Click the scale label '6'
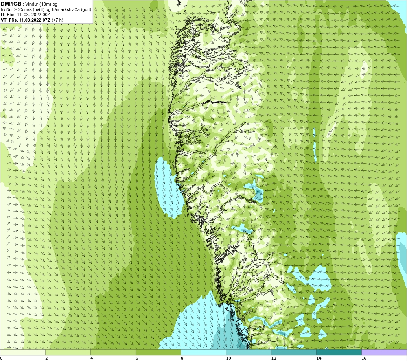Viewport: 407px width, 361px height. (x=136, y=359)
